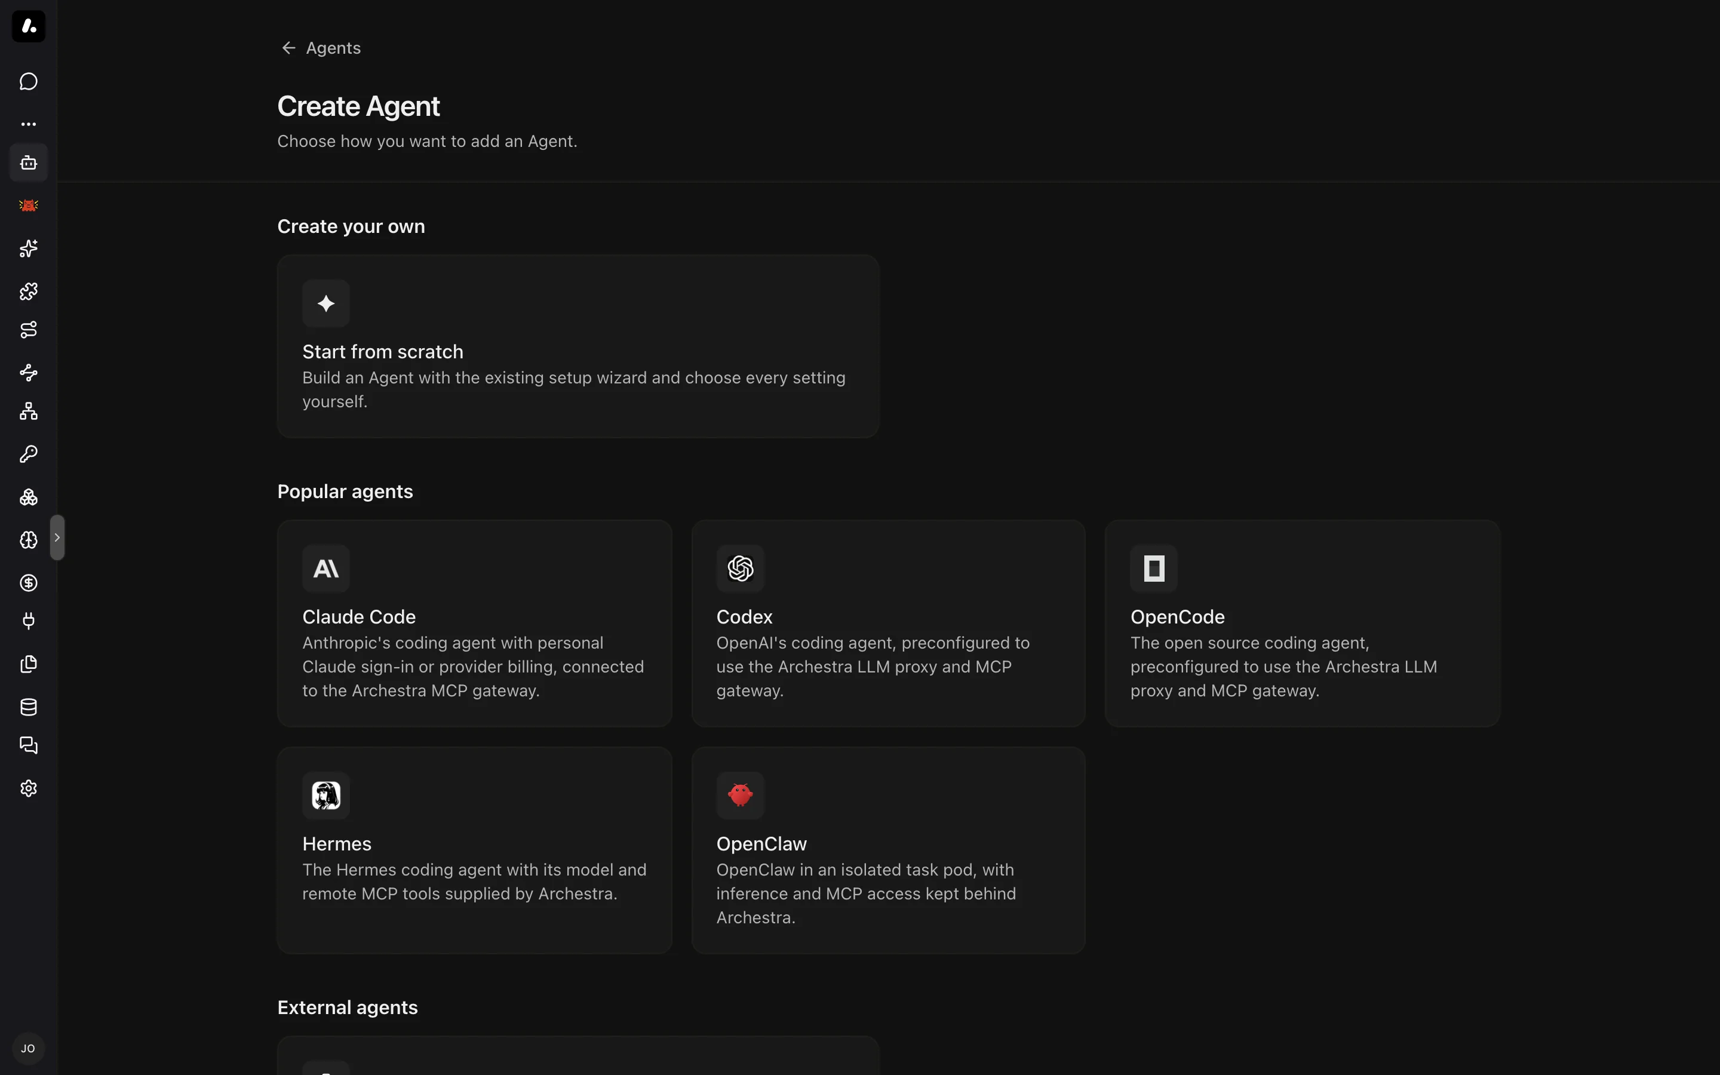Open the settings gear in sidebar
1720x1075 pixels.
tap(29, 788)
